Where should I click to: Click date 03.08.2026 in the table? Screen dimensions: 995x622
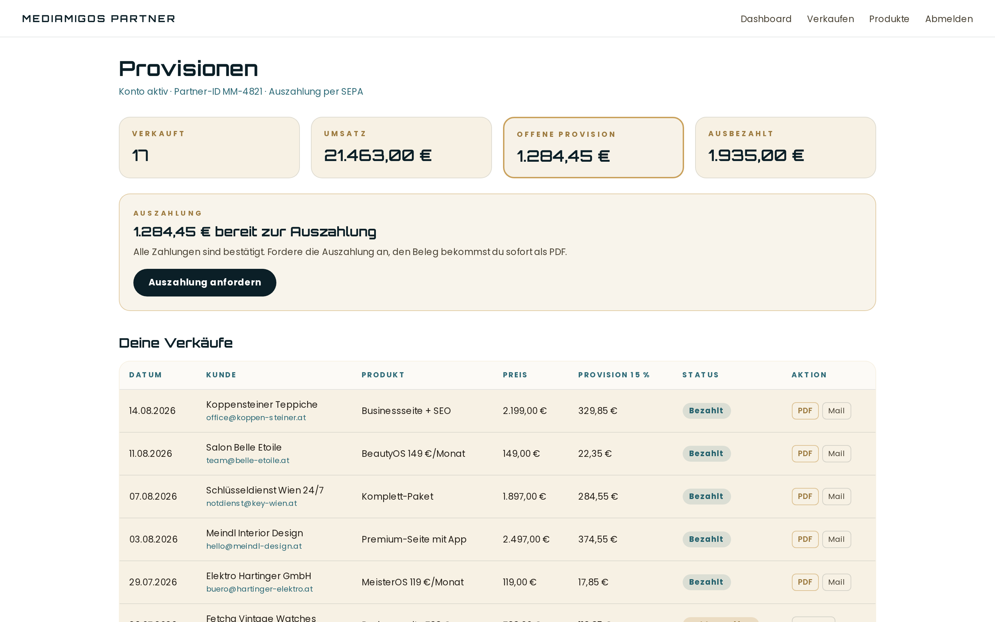153,539
